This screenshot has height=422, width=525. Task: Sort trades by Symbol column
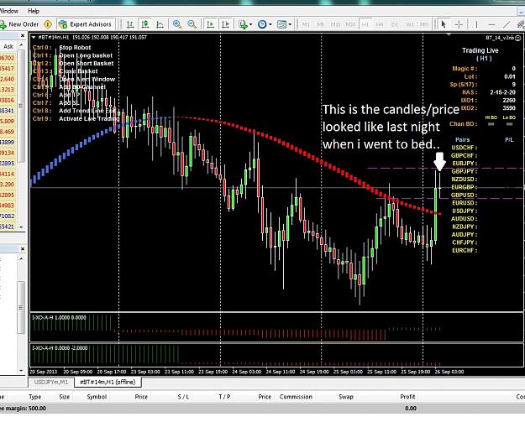tap(97, 397)
